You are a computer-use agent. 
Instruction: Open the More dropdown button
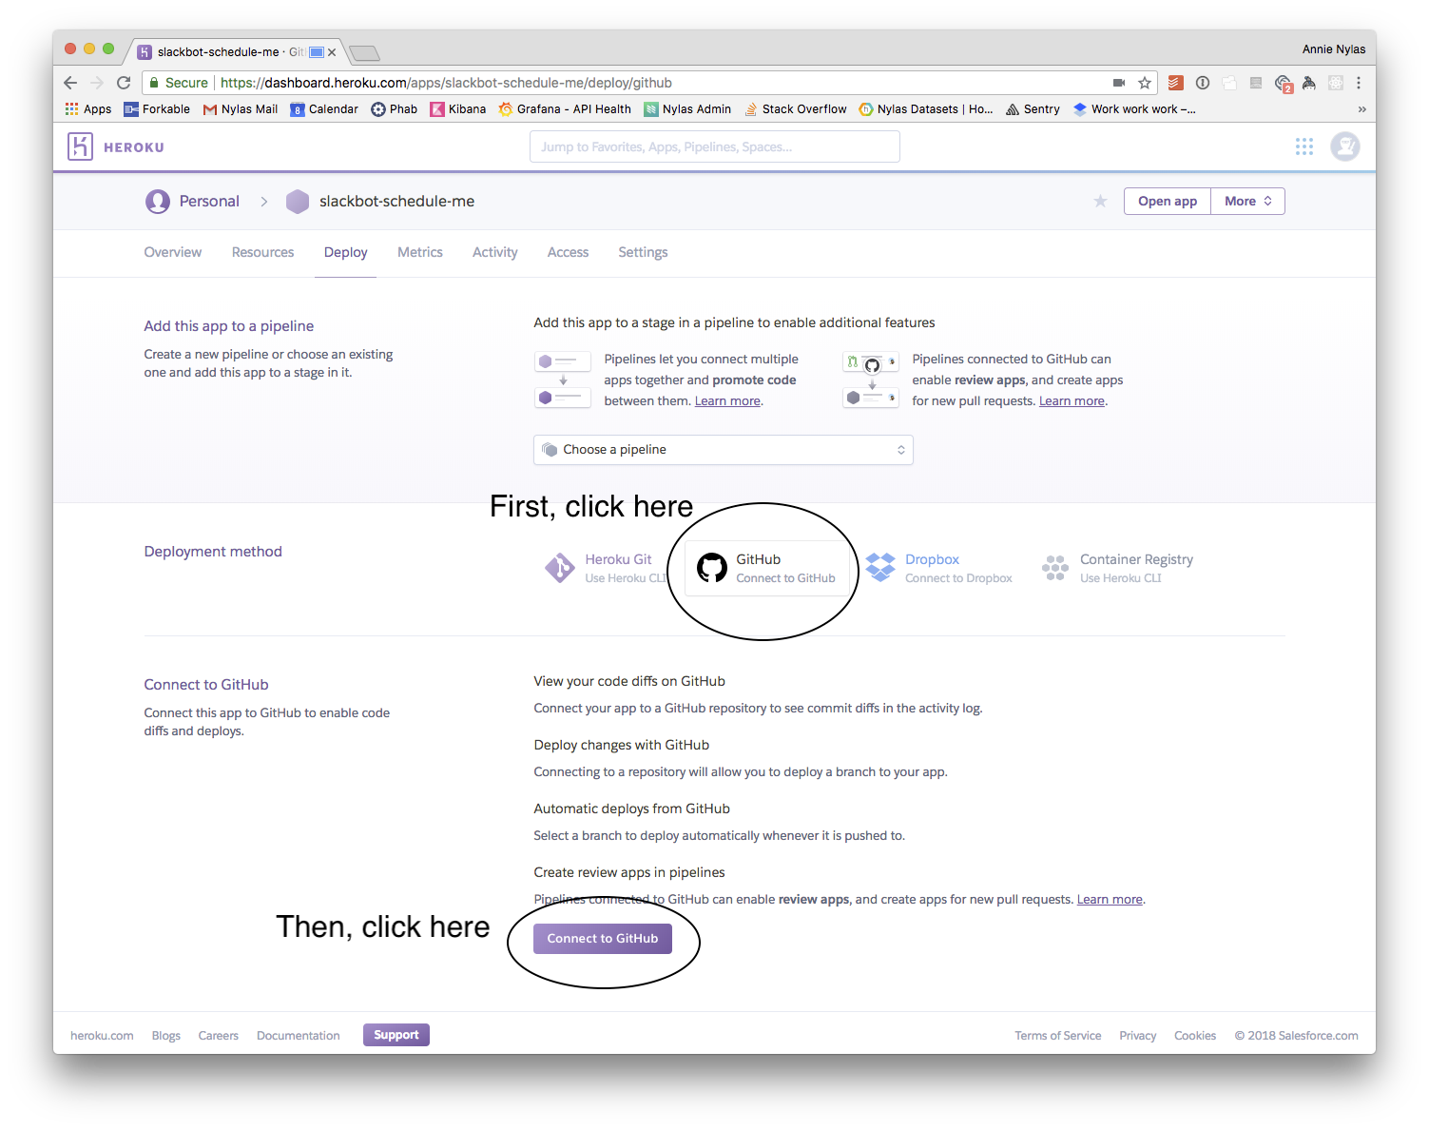click(x=1247, y=201)
